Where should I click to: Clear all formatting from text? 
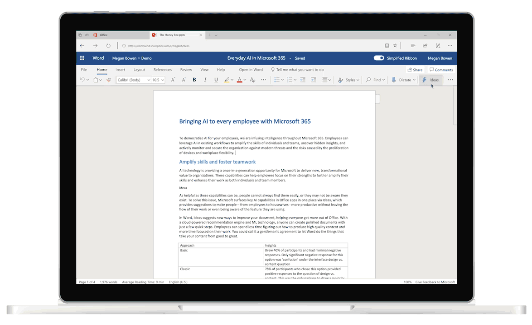pyautogui.click(x=252, y=80)
